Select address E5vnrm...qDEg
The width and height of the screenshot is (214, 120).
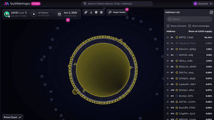click(x=187, y=49)
